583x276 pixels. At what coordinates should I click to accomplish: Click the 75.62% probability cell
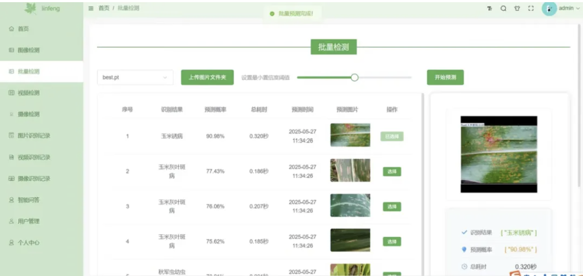215,241
